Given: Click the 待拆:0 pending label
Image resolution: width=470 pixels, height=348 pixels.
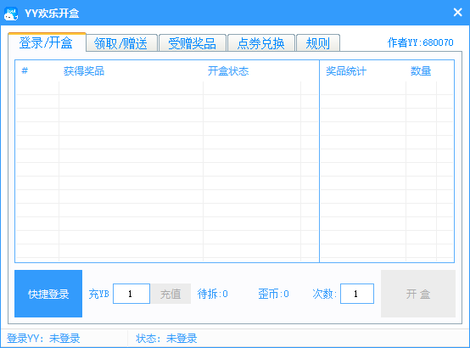Looking at the screenshot, I should pyautogui.click(x=213, y=294).
